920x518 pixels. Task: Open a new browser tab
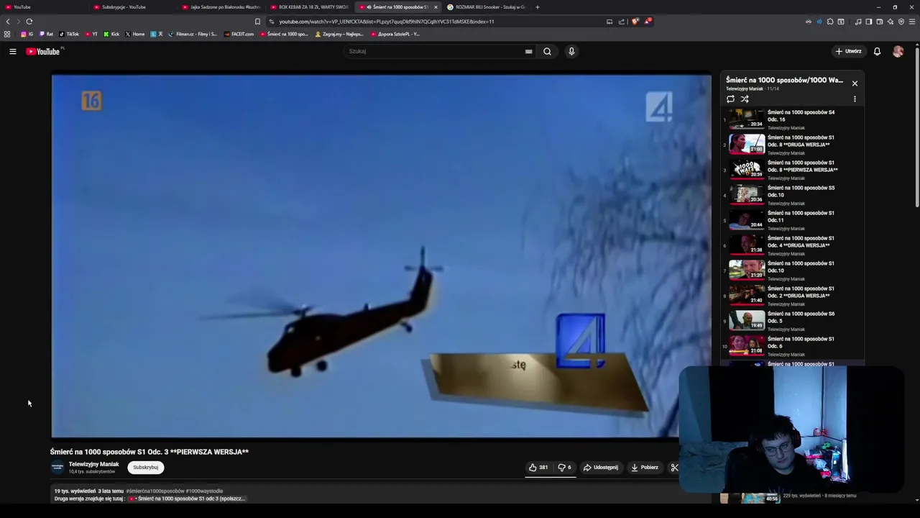pos(537,7)
